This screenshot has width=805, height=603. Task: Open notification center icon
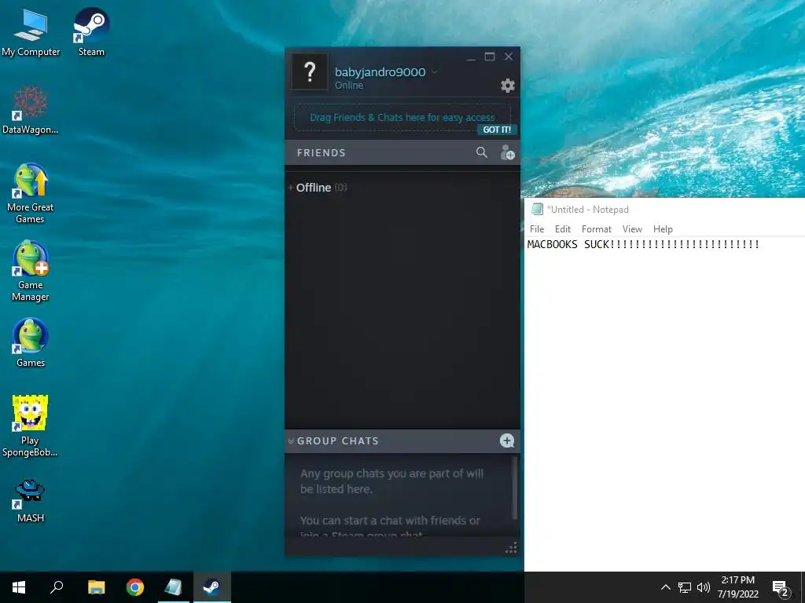781,588
